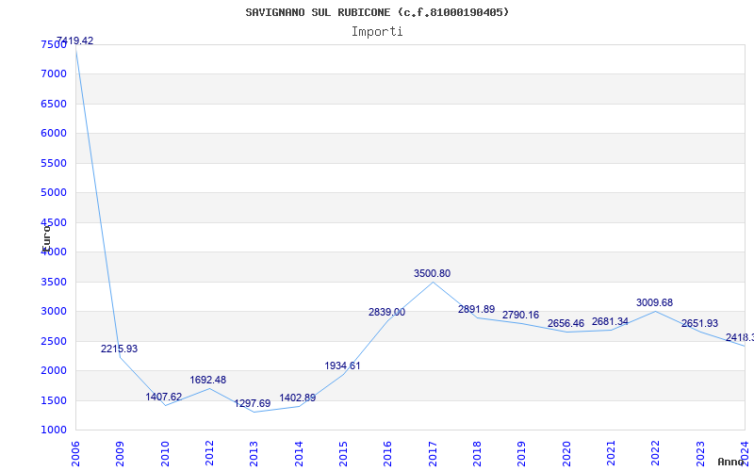Click the Importi subtitle
Image resolution: width=754 pixels, height=471 pixels.
(377, 31)
